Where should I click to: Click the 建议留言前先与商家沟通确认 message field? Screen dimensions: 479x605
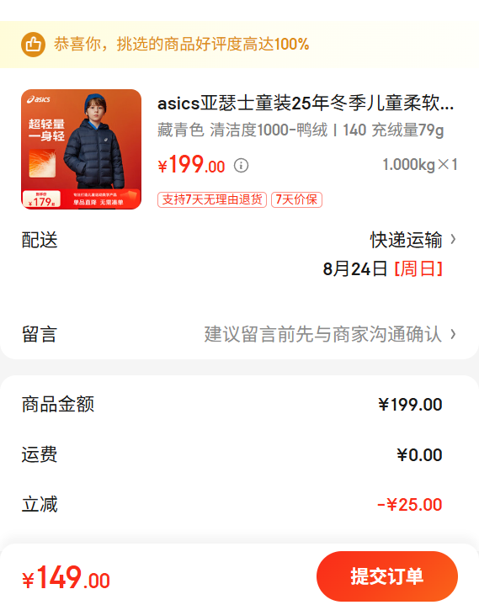tap(323, 334)
